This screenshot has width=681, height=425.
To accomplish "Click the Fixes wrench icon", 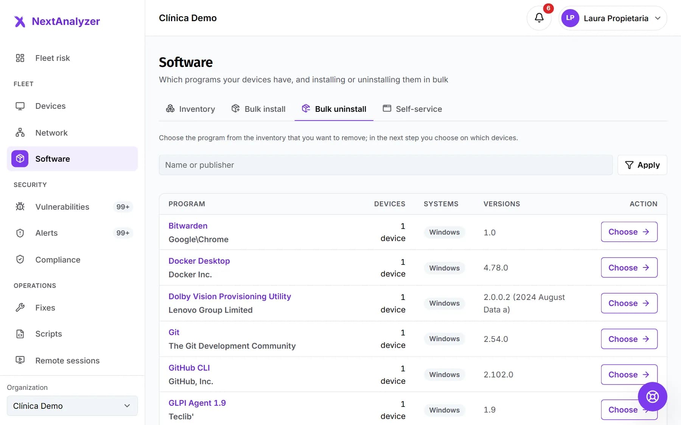I will point(20,308).
